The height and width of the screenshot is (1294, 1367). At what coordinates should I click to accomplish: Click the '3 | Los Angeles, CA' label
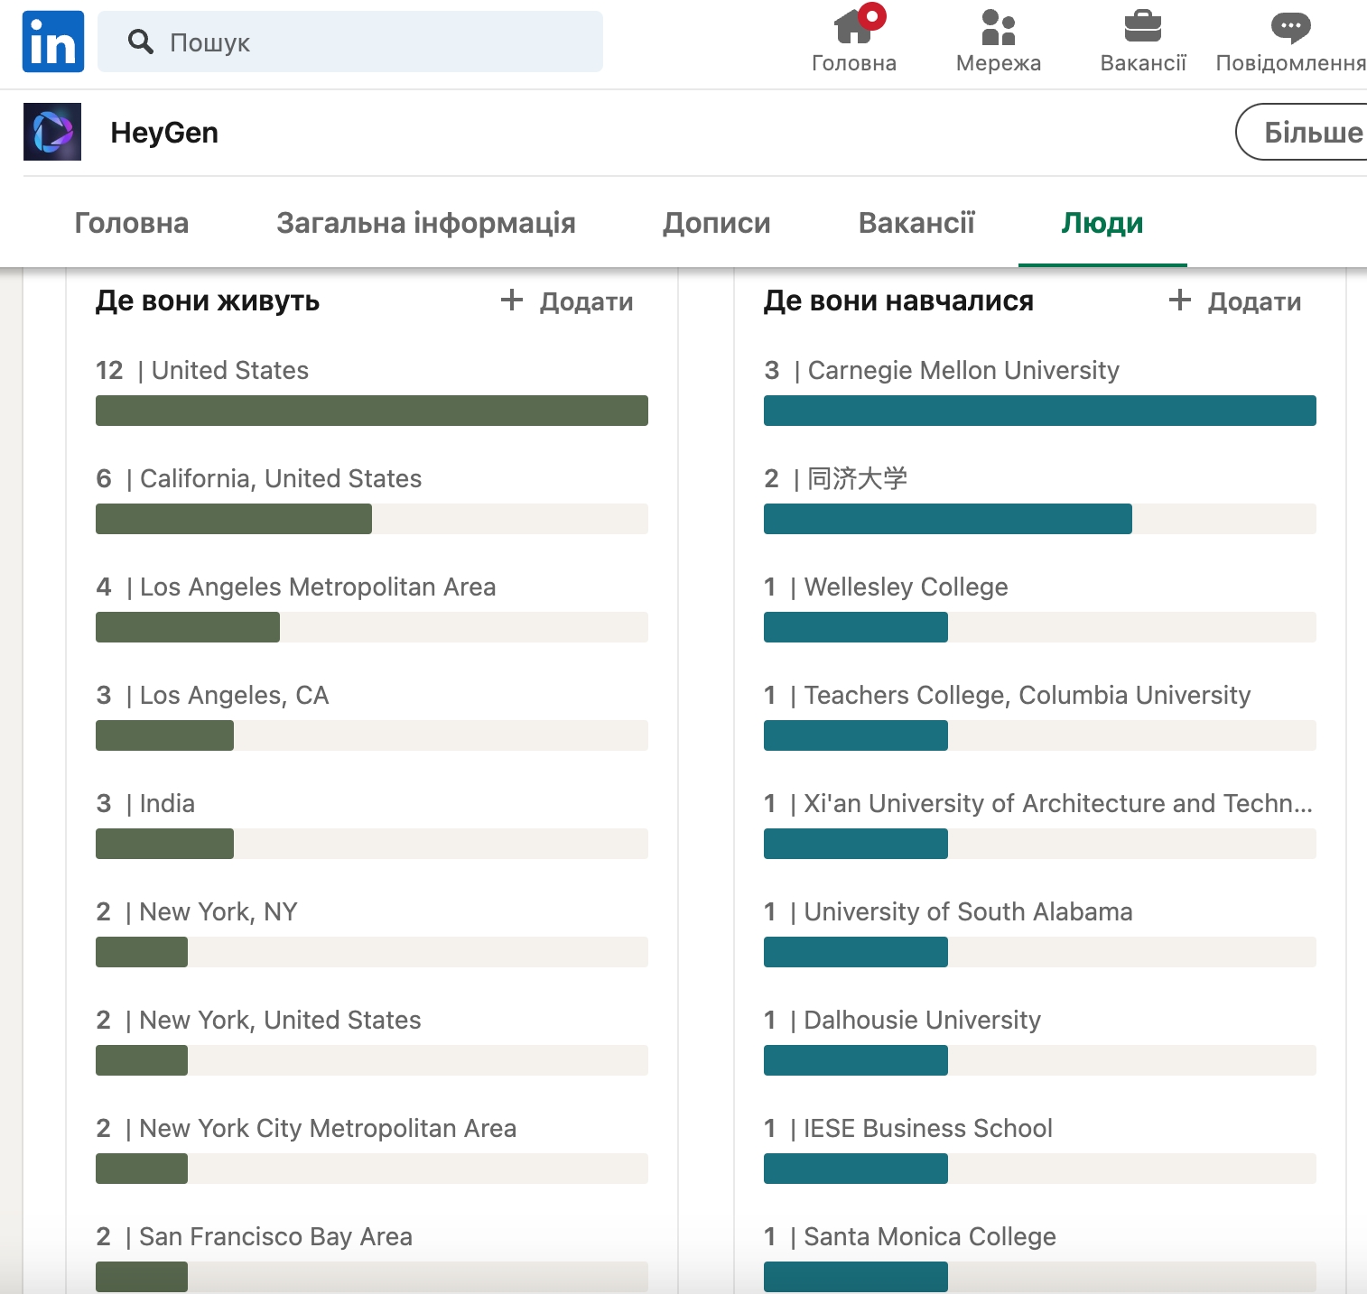[212, 695]
